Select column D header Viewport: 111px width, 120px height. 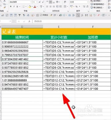click(22, 27)
